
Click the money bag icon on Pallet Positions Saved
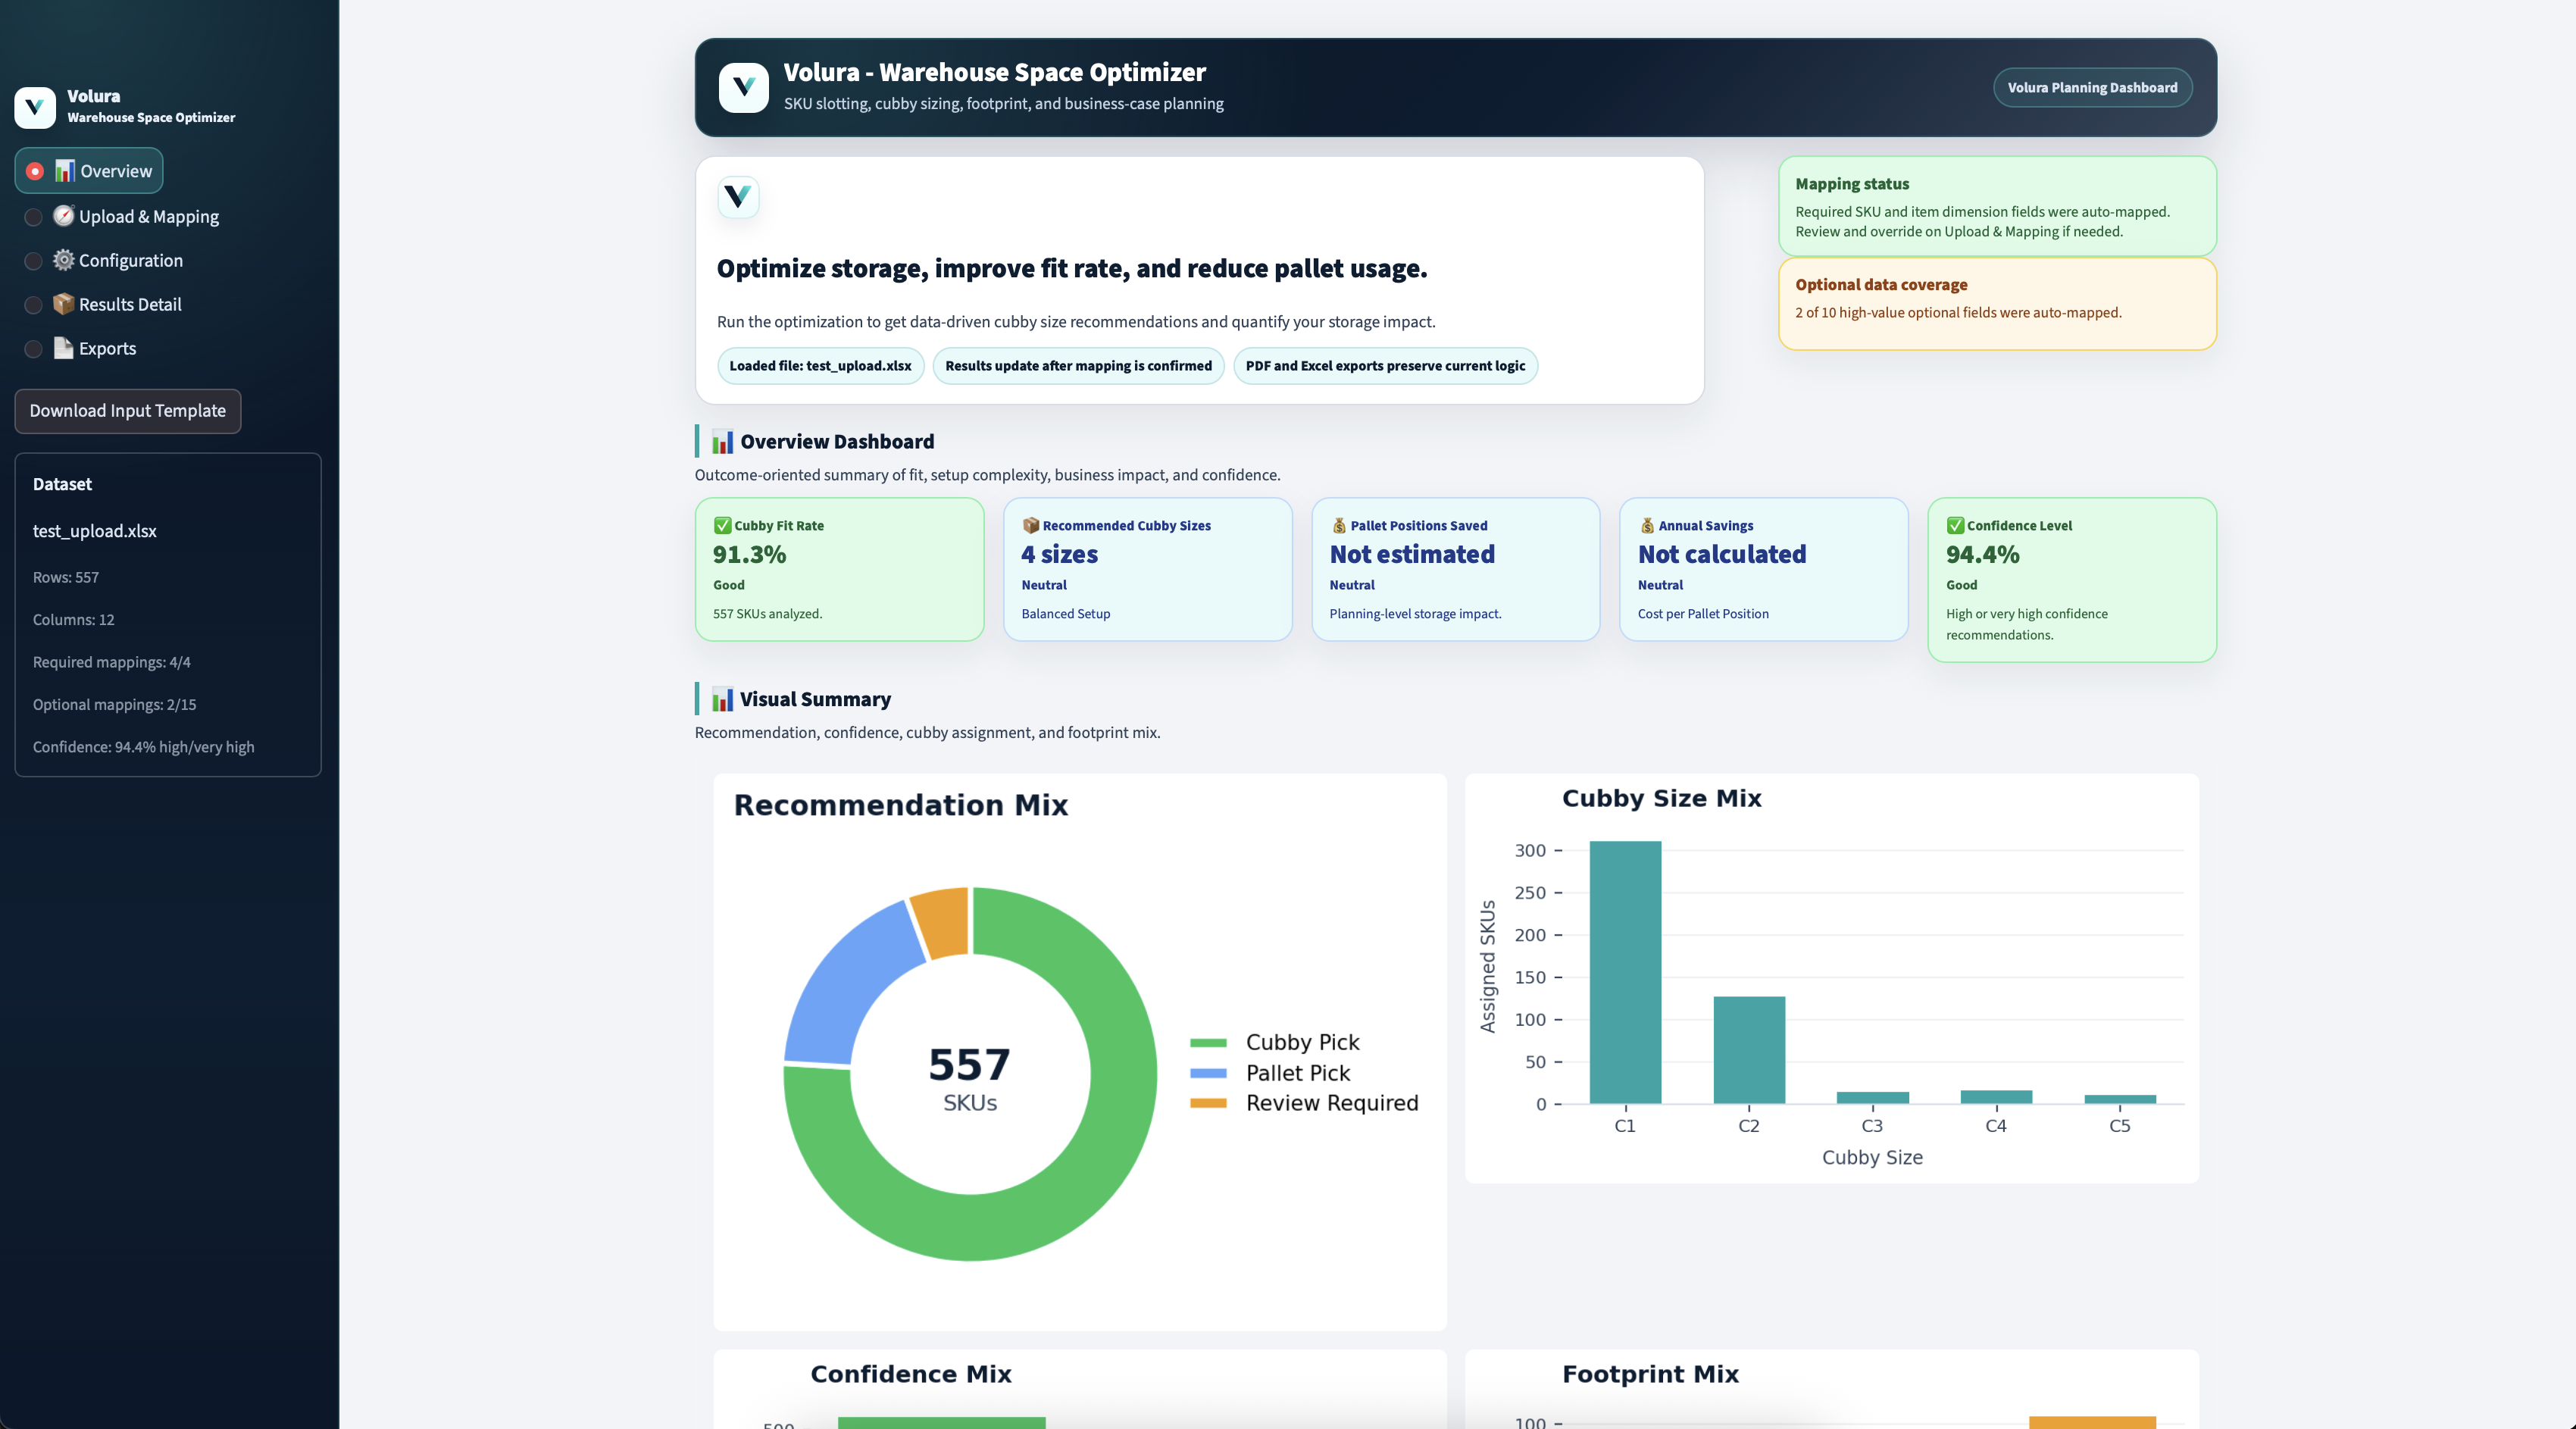[1338, 526]
